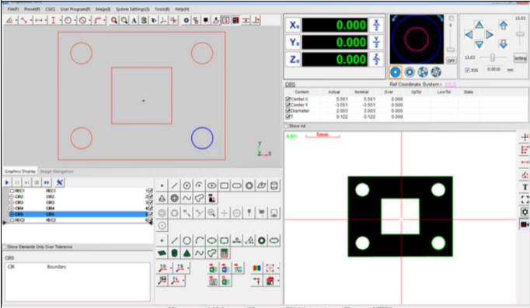The height and width of the screenshot is (308, 530).
Task: Select the rectangle element tool
Action: 224,185
